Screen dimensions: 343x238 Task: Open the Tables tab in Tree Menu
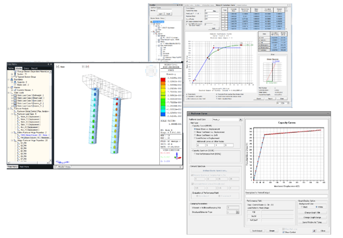point(11,68)
